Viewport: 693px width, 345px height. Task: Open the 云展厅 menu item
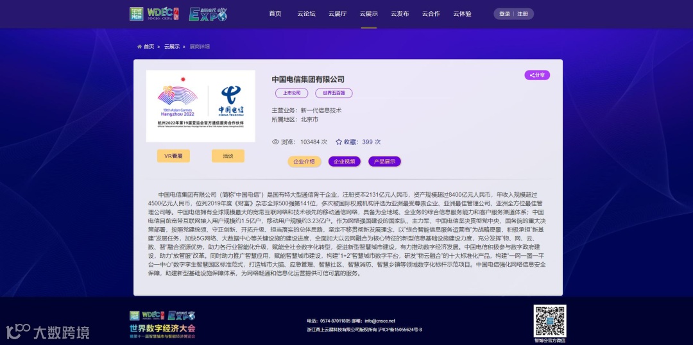click(338, 13)
